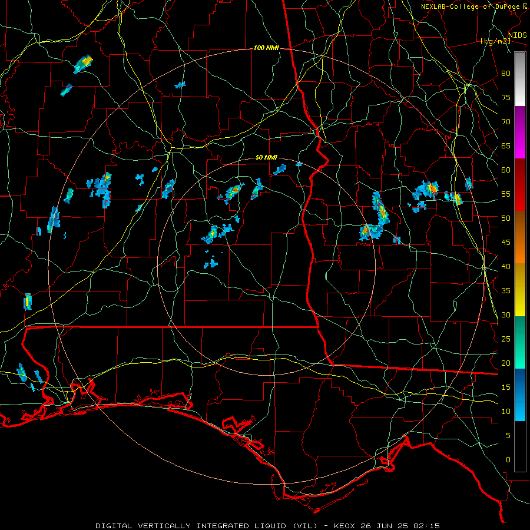Click the kg/m2 unit label
This screenshot has width=530, height=530.
click(x=495, y=41)
